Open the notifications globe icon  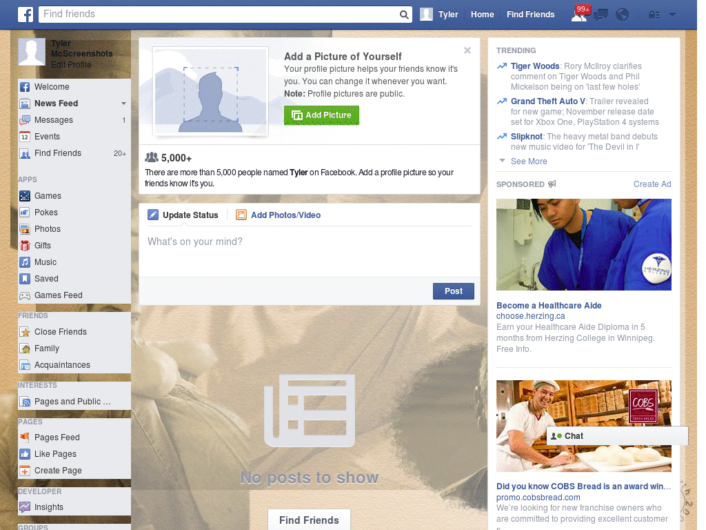pos(623,15)
